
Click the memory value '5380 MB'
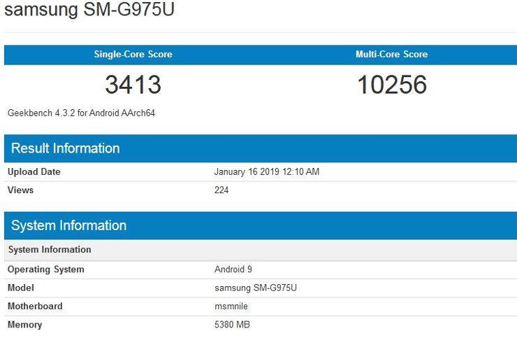232,325
